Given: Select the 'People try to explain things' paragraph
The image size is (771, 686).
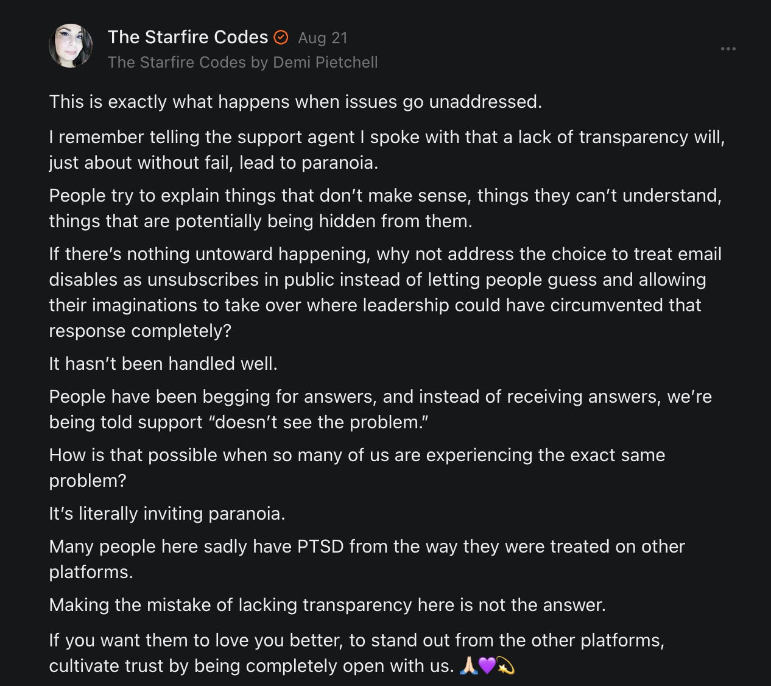Looking at the screenshot, I should pos(385,208).
